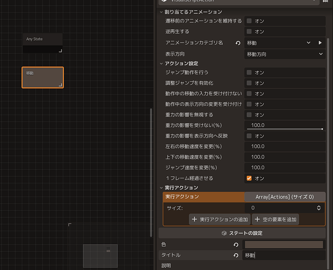Image resolution: width=333 pixels, height=270 pixels.
Task: Click ジャンプ速度を変更(%) value field
Action: coord(285,167)
